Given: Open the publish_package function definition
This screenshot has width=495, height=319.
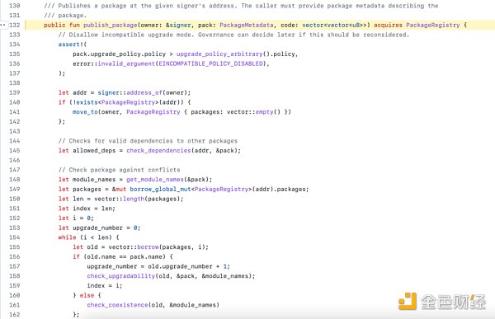Looking at the screenshot, I should pos(111,25).
